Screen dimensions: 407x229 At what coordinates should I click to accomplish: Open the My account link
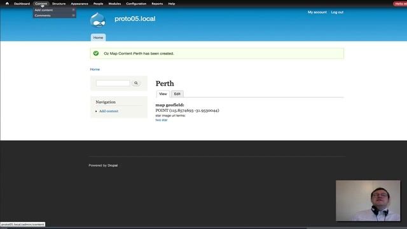(317, 12)
